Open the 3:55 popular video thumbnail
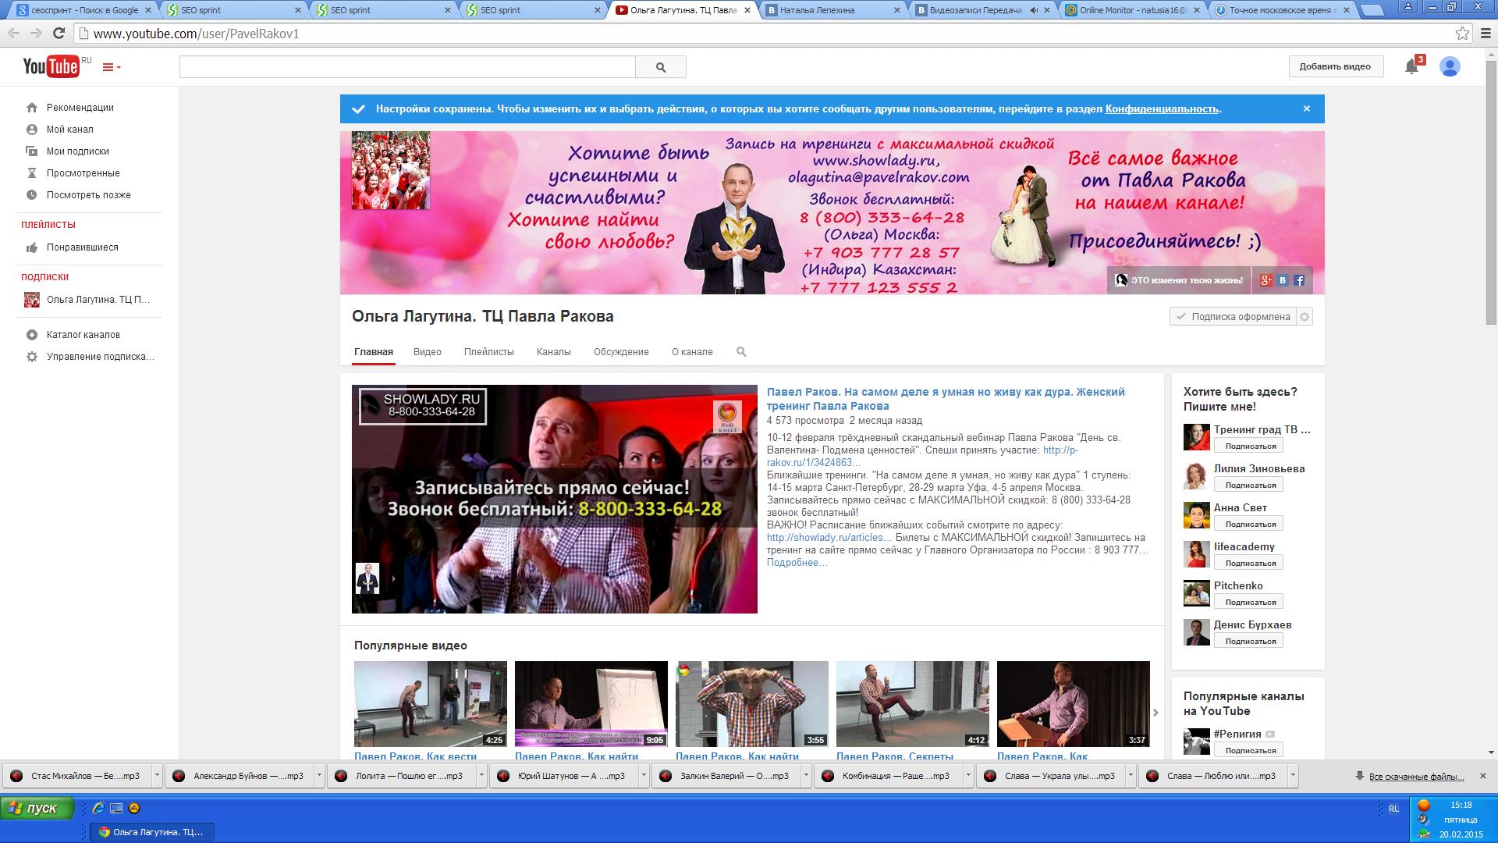The image size is (1498, 843). point(752,704)
